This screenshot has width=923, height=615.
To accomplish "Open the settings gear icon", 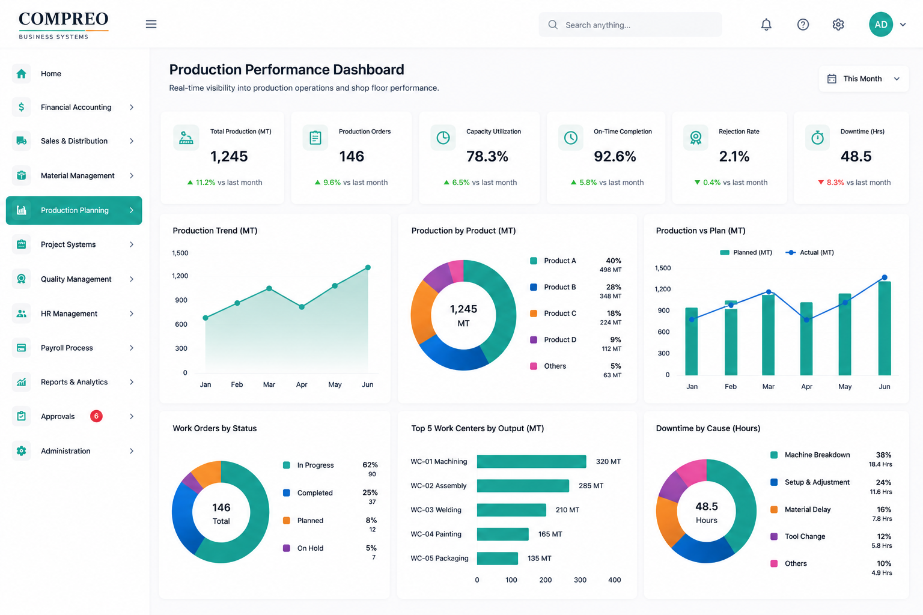I will tap(838, 25).
